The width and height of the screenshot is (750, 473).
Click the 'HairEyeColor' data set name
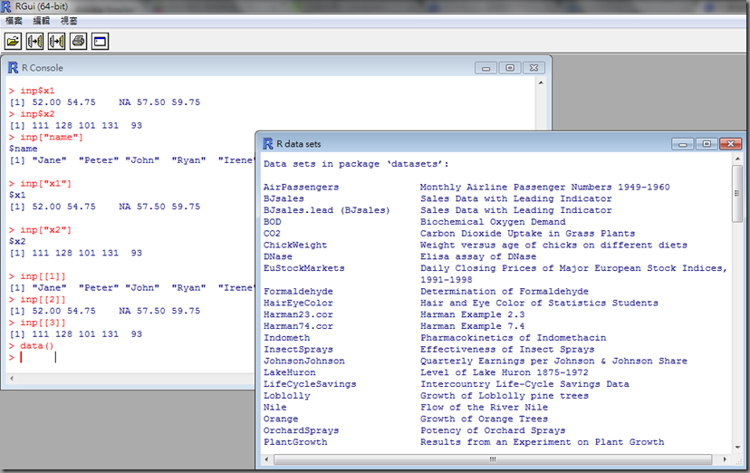click(298, 303)
